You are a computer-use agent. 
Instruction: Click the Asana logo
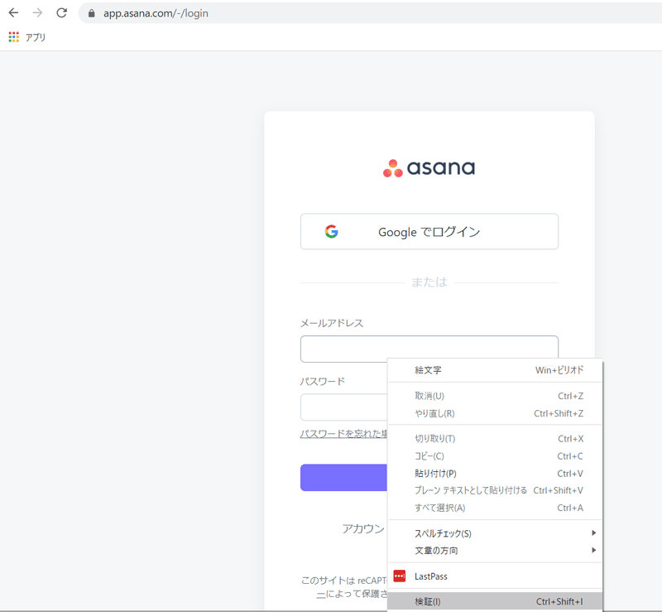tap(428, 167)
